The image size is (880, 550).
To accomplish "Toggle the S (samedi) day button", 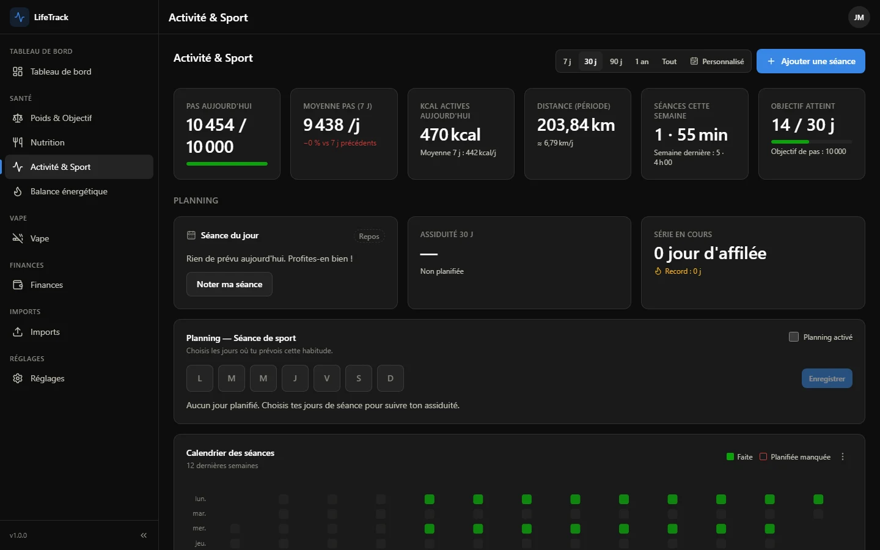I will click(359, 378).
